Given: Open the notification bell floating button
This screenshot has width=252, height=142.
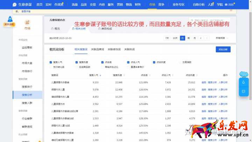Looking at the screenshot, I should pyautogui.click(x=243, y=82).
